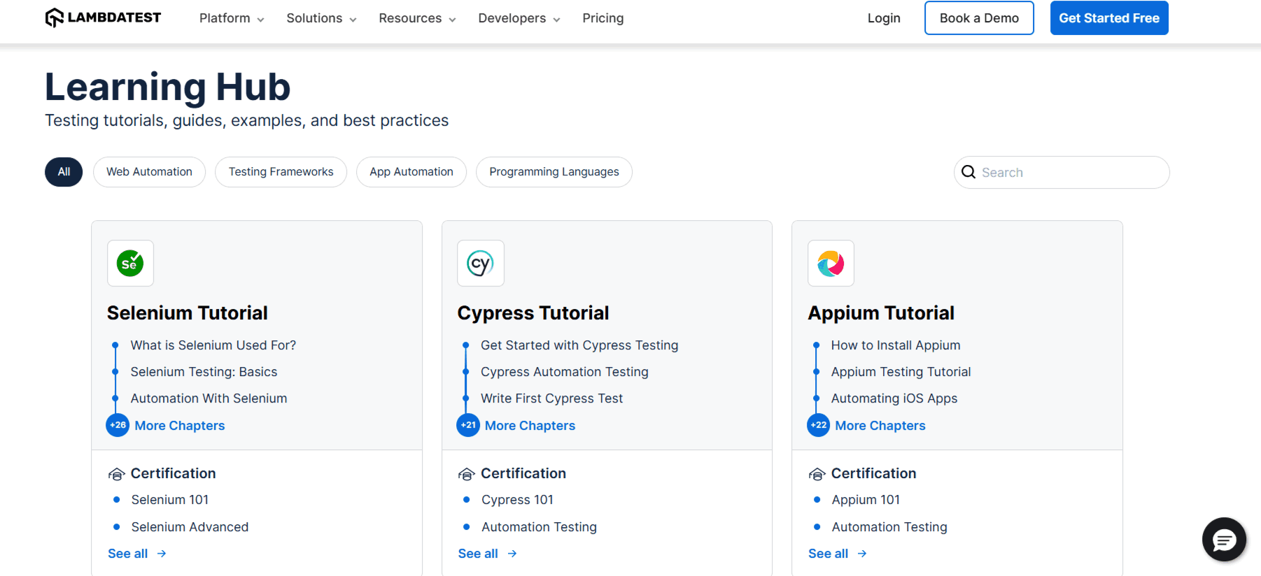Open Cypress 101 certification
The height and width of the screenshot is (576, 1261).
pyautogui.click(x=517, y=500)
